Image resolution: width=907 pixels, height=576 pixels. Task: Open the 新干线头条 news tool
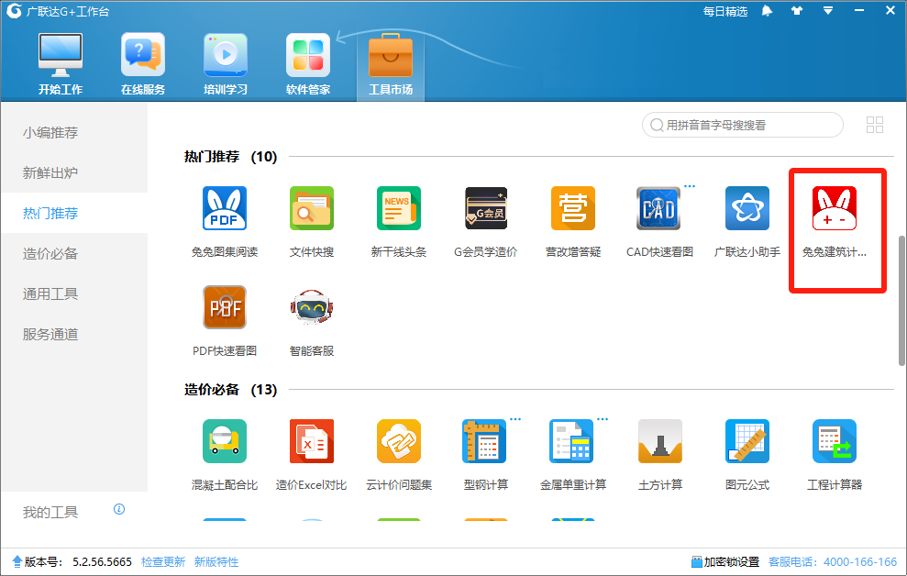pyautogui.click(x=399, y=208)
